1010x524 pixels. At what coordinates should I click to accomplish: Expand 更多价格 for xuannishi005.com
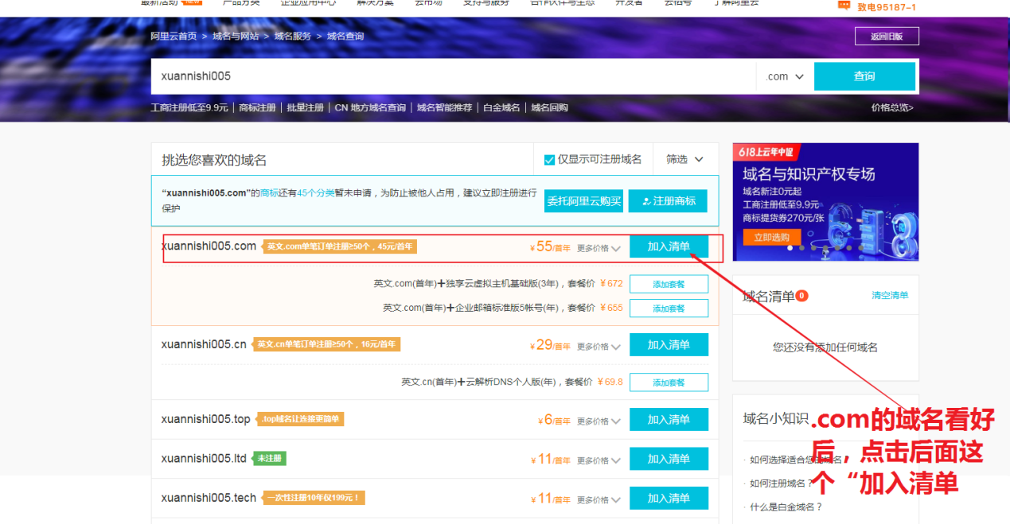[599, 248]
